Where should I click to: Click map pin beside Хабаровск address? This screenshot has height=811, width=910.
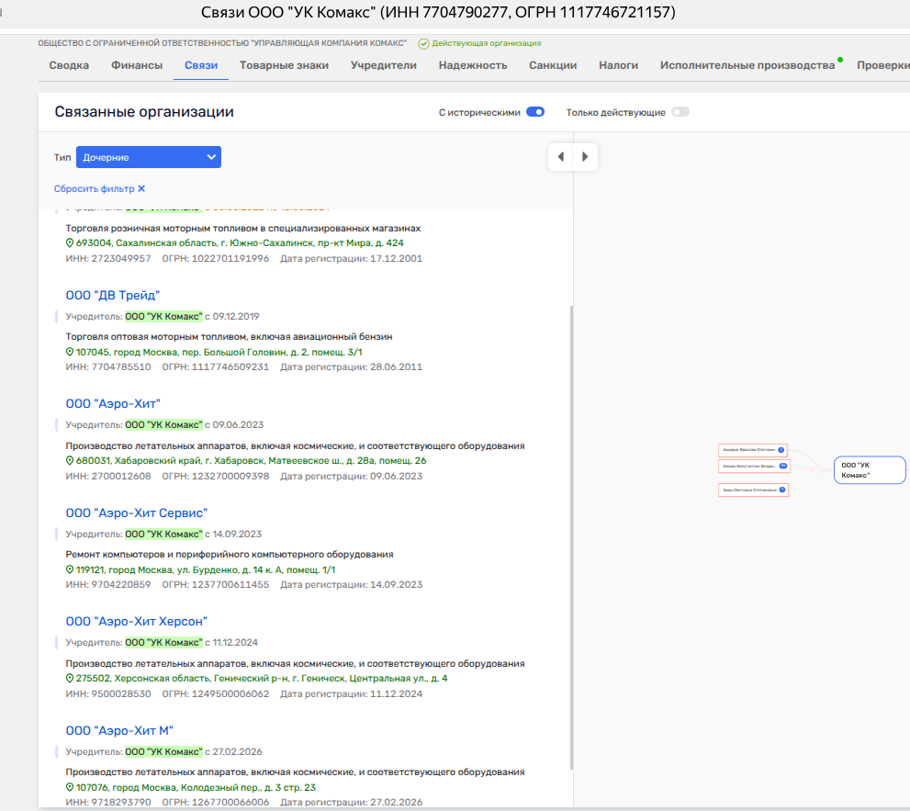70,460
